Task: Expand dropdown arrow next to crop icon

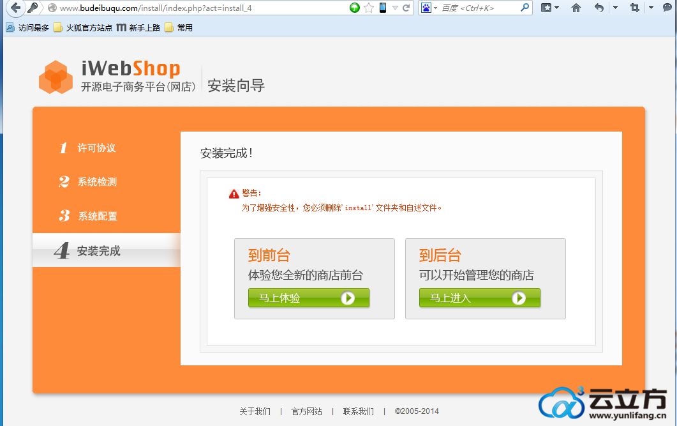Action: (x=651, y=8)
